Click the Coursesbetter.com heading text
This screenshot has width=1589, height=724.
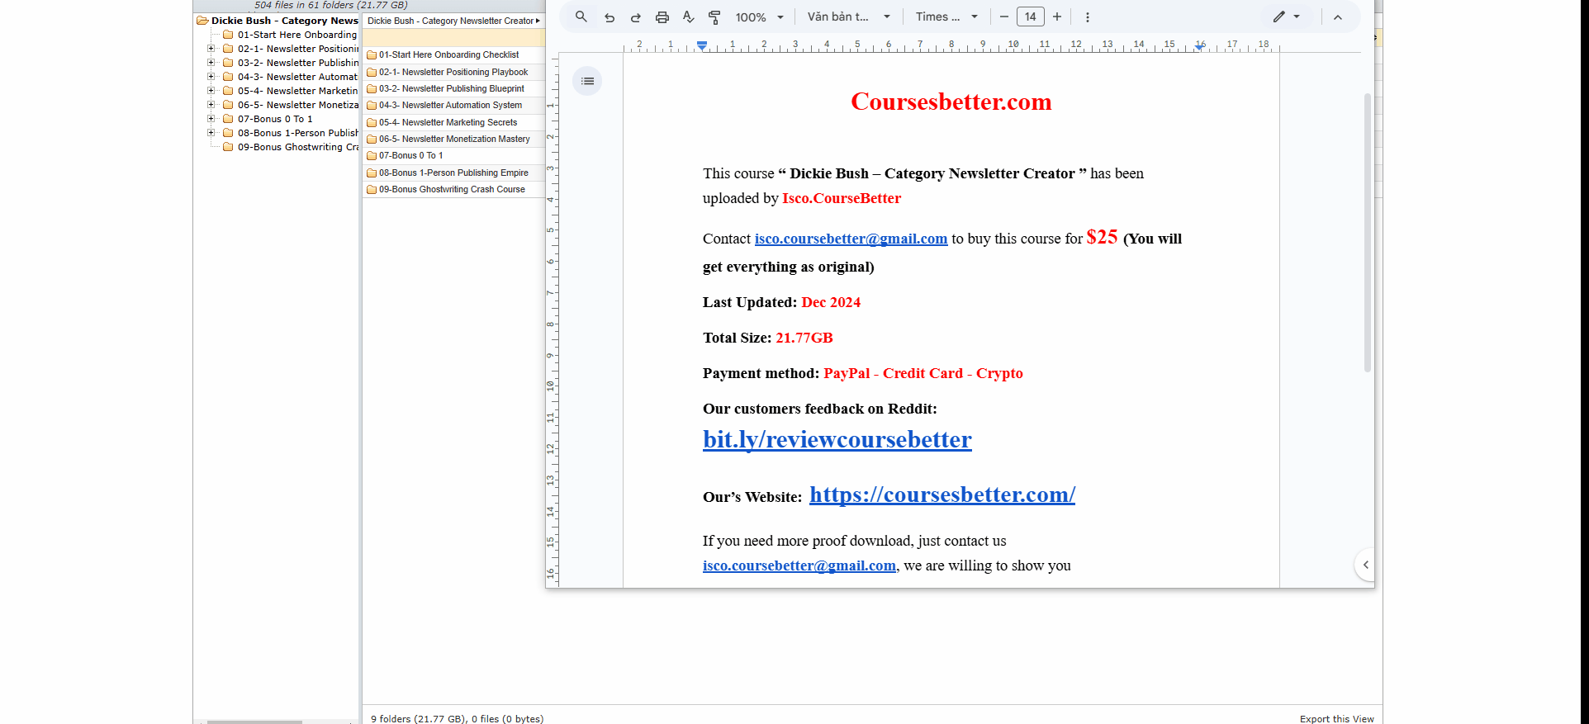coord(951,102)
